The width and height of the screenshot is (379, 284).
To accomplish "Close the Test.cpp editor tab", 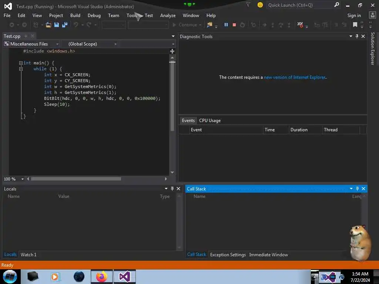I will (33, 36).
